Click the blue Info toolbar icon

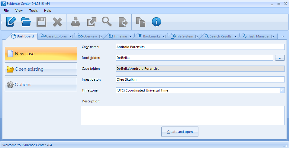[156, 22]
